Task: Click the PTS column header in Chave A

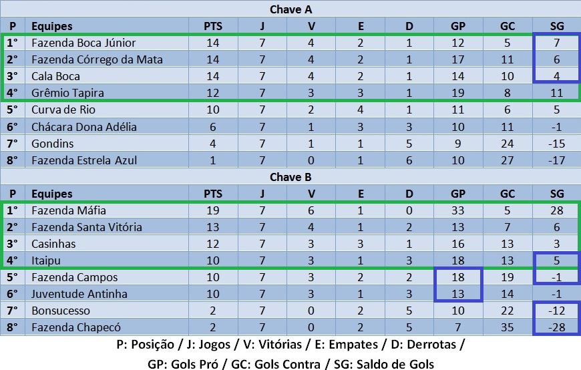Action: click(x=214, y=26)
